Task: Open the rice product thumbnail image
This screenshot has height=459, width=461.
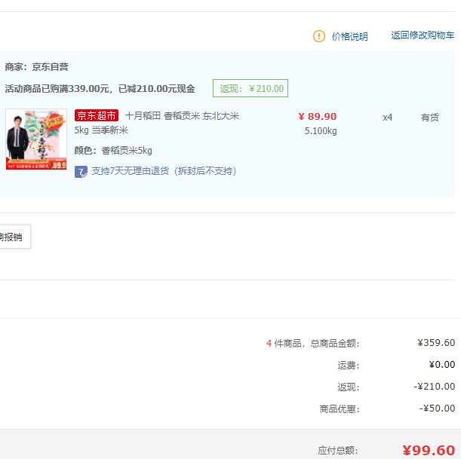Action: point(36,139)
